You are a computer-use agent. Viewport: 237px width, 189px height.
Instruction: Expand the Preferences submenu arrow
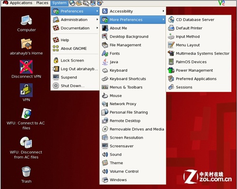pyautogui.click(x=97, y=11)
